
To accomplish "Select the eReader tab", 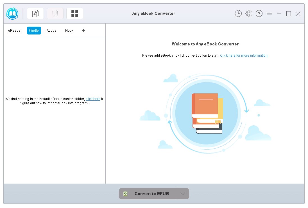I will tap(15, 31).
